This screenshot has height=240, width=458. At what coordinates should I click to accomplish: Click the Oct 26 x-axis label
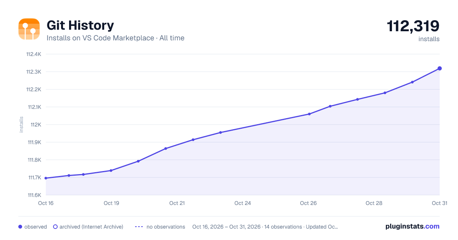pyautogui.click(x=308, y=203)
